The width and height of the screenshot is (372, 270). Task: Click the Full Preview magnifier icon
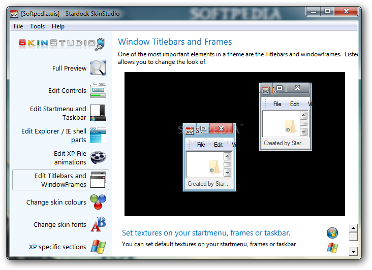98,68
